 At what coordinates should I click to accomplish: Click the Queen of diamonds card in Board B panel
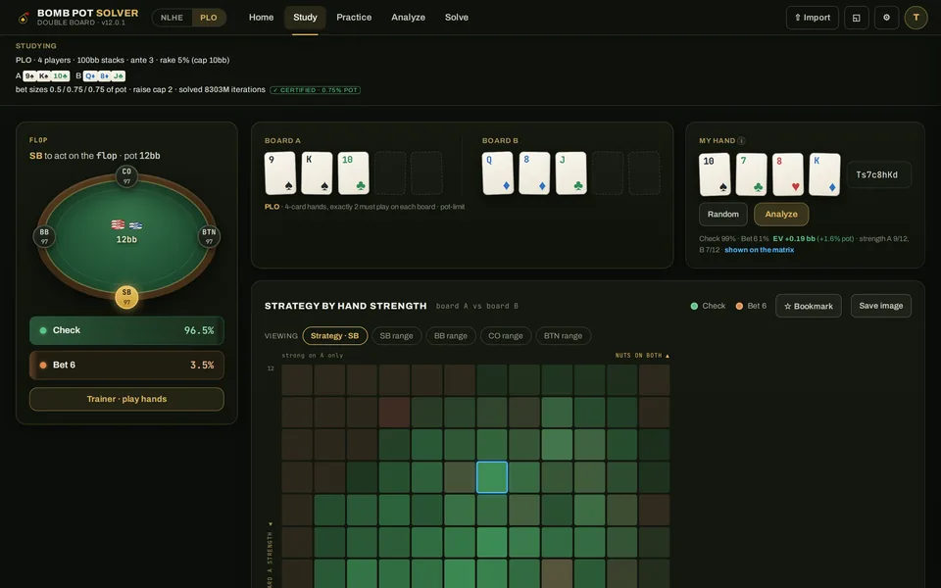click(x=498, y=173)
